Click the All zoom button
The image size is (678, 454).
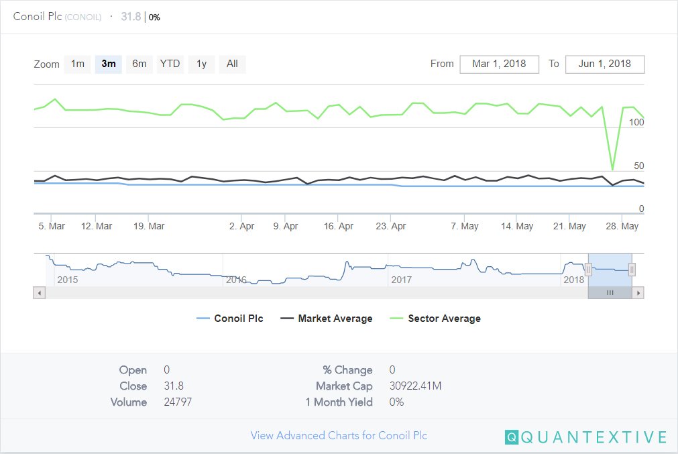click(x=232, y=64)
